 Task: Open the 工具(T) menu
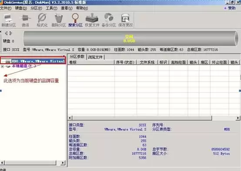tap(51, 8)
